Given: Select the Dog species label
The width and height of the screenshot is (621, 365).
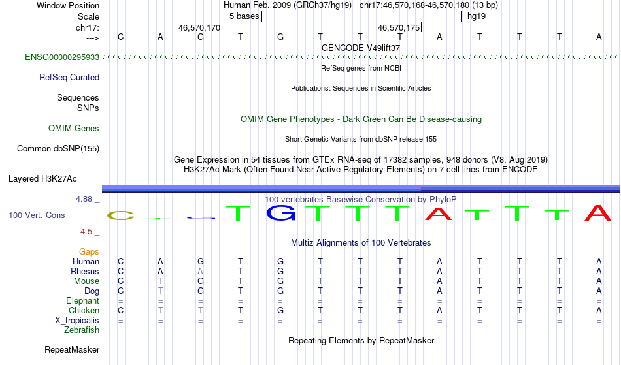Looking at the screenshot, I should click(x=92, y=291).
